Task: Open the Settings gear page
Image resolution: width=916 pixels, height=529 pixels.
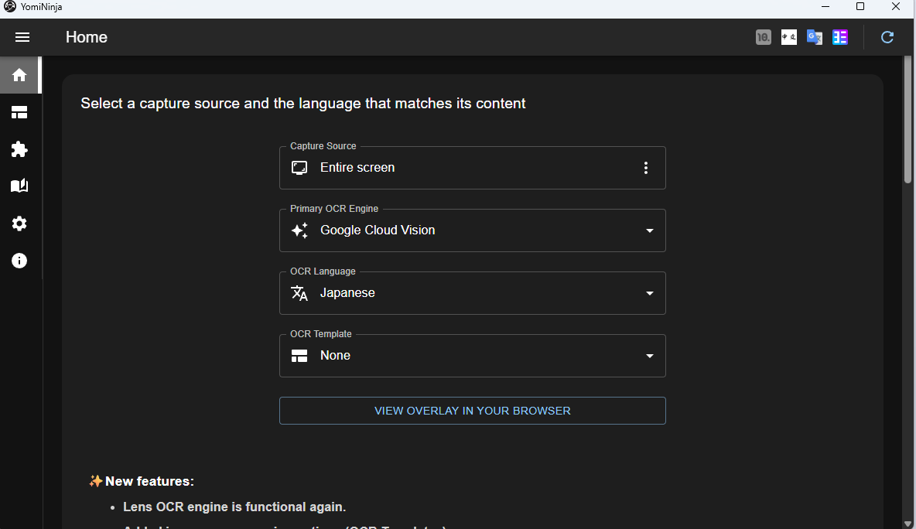Action: [x=19, y=224]
